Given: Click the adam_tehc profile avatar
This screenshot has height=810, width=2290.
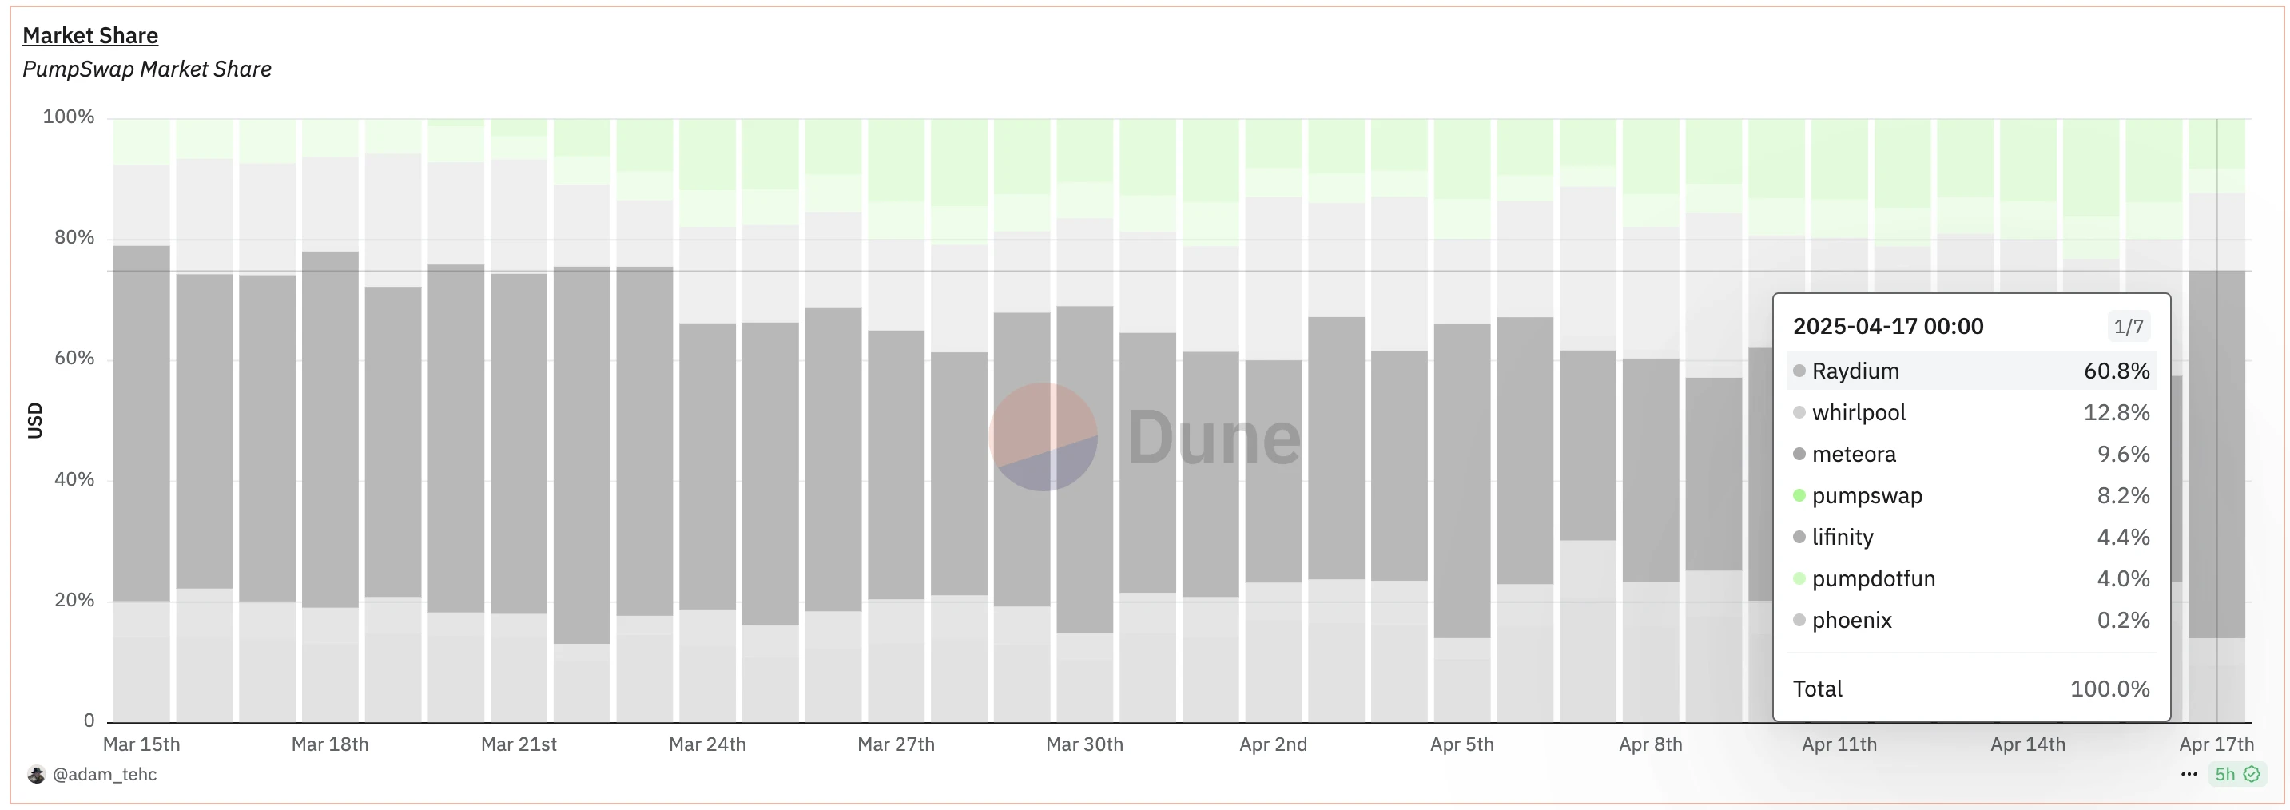Looking at the screenshot, I should (x=37, y=774).
